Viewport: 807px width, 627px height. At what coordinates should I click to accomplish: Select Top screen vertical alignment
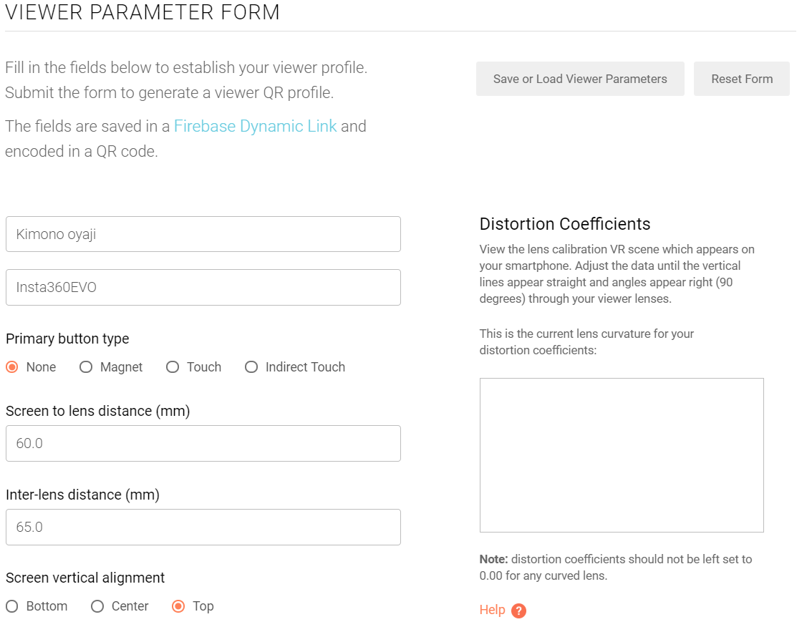(x=178, y=606)
